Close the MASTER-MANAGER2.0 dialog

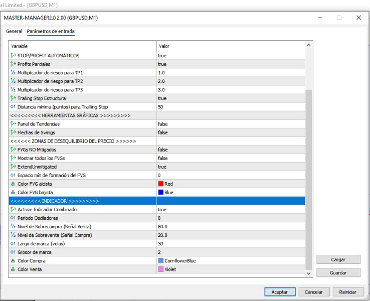pyautogui.click(x=358, y=18)
